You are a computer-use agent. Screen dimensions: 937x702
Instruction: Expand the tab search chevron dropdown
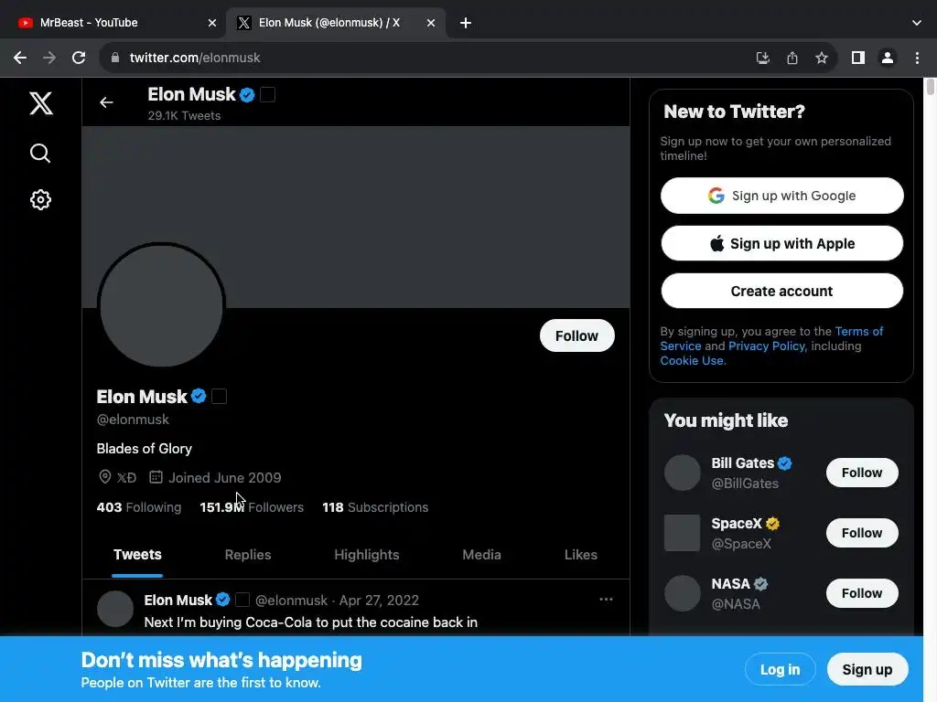pos(917,23)
